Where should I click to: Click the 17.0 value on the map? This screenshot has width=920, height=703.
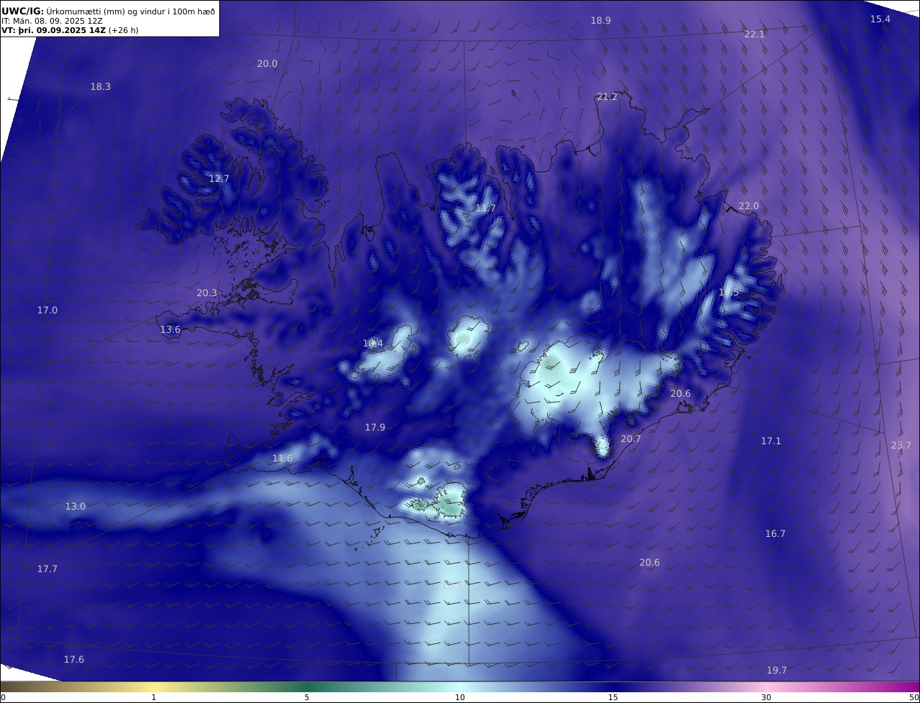47,310
